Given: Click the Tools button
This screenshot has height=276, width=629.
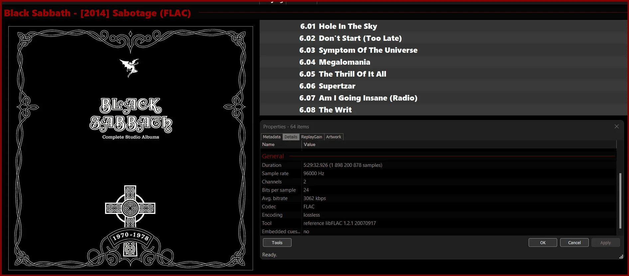Looking at the screenshot, I should pos(277,242).
